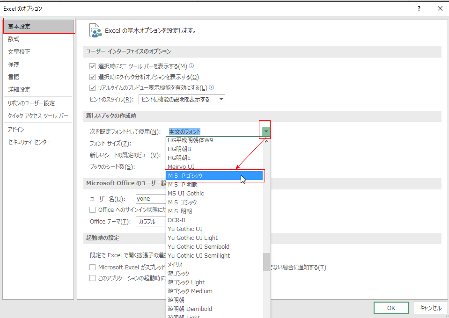Toggle このアプリケーションの起動時 checkbox
The height and width of the screenshot is (318, 449).
click(93, 278)
